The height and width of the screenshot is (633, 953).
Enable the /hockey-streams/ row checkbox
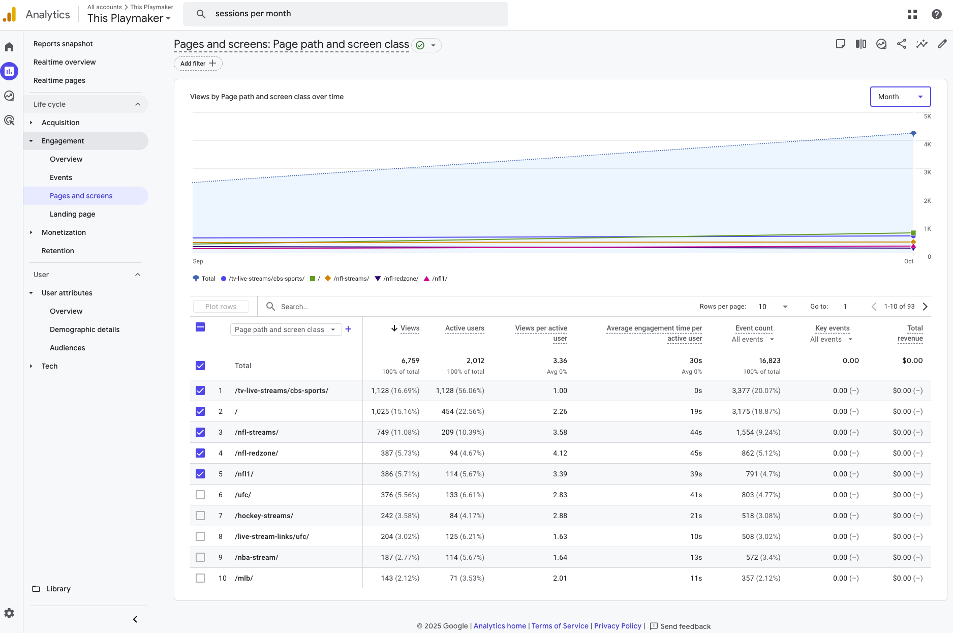tap(200, 516)
